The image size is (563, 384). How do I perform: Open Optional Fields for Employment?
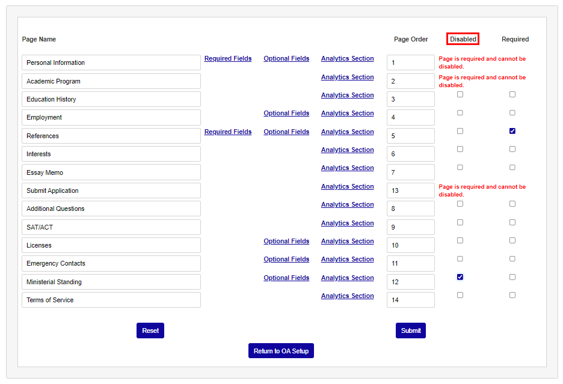(286, 113)
